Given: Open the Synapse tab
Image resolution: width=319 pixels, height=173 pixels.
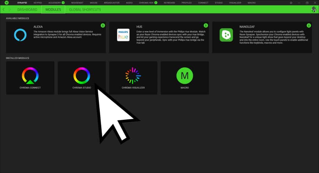Looking at the screenshot, I should (22, 3).
